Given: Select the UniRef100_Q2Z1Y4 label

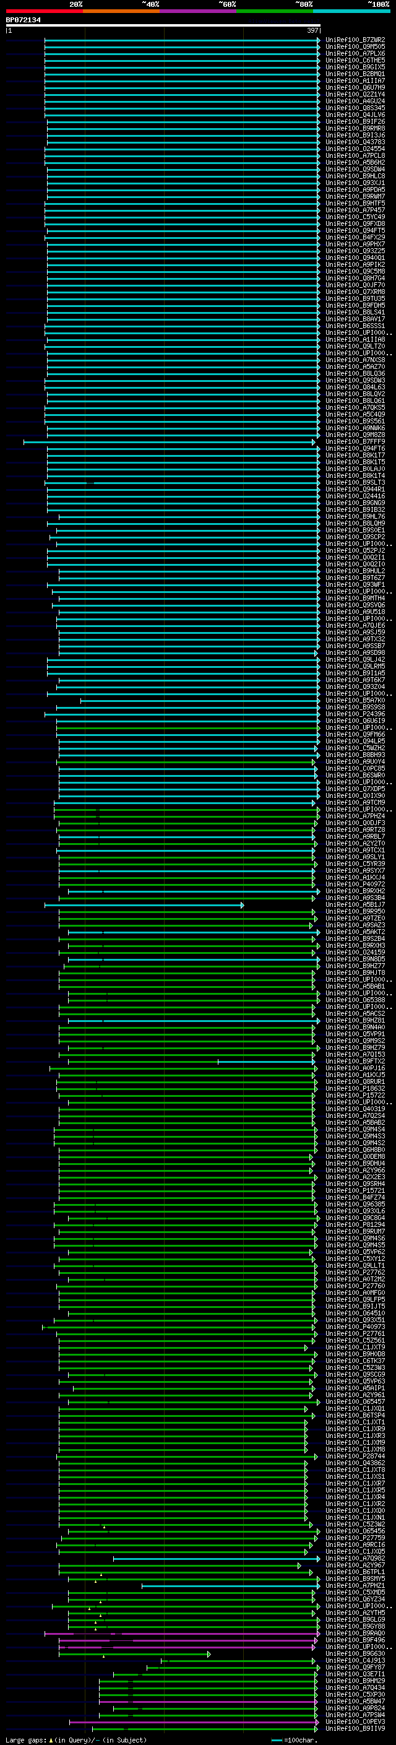Looking at the screenshot, I should [355, 94].
